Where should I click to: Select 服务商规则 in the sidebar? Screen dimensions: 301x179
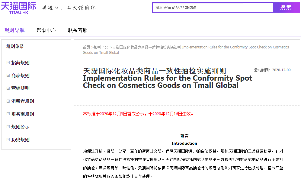pos(23,114)
